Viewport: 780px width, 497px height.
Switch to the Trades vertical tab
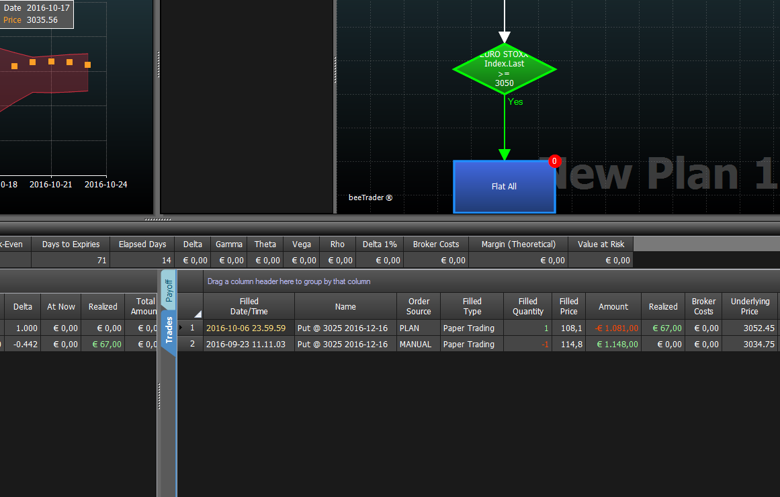coord(169,330)
